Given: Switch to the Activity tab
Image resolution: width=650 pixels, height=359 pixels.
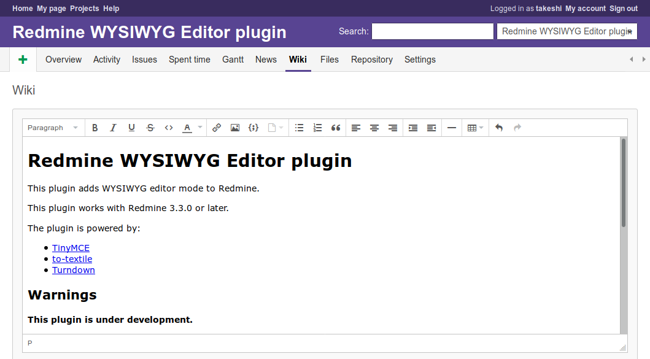Looking at the screenshot, I should 107,60.
